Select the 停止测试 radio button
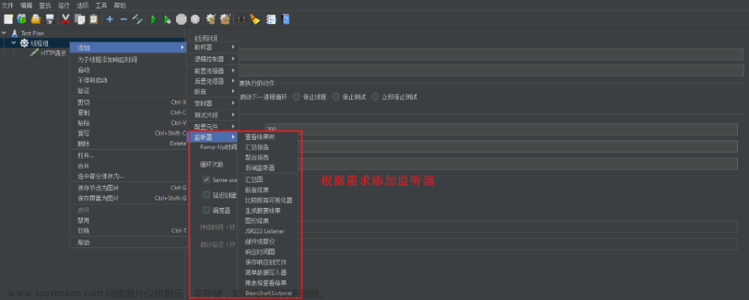The height and width of the screenshot is (300, 749). [336, 97]
